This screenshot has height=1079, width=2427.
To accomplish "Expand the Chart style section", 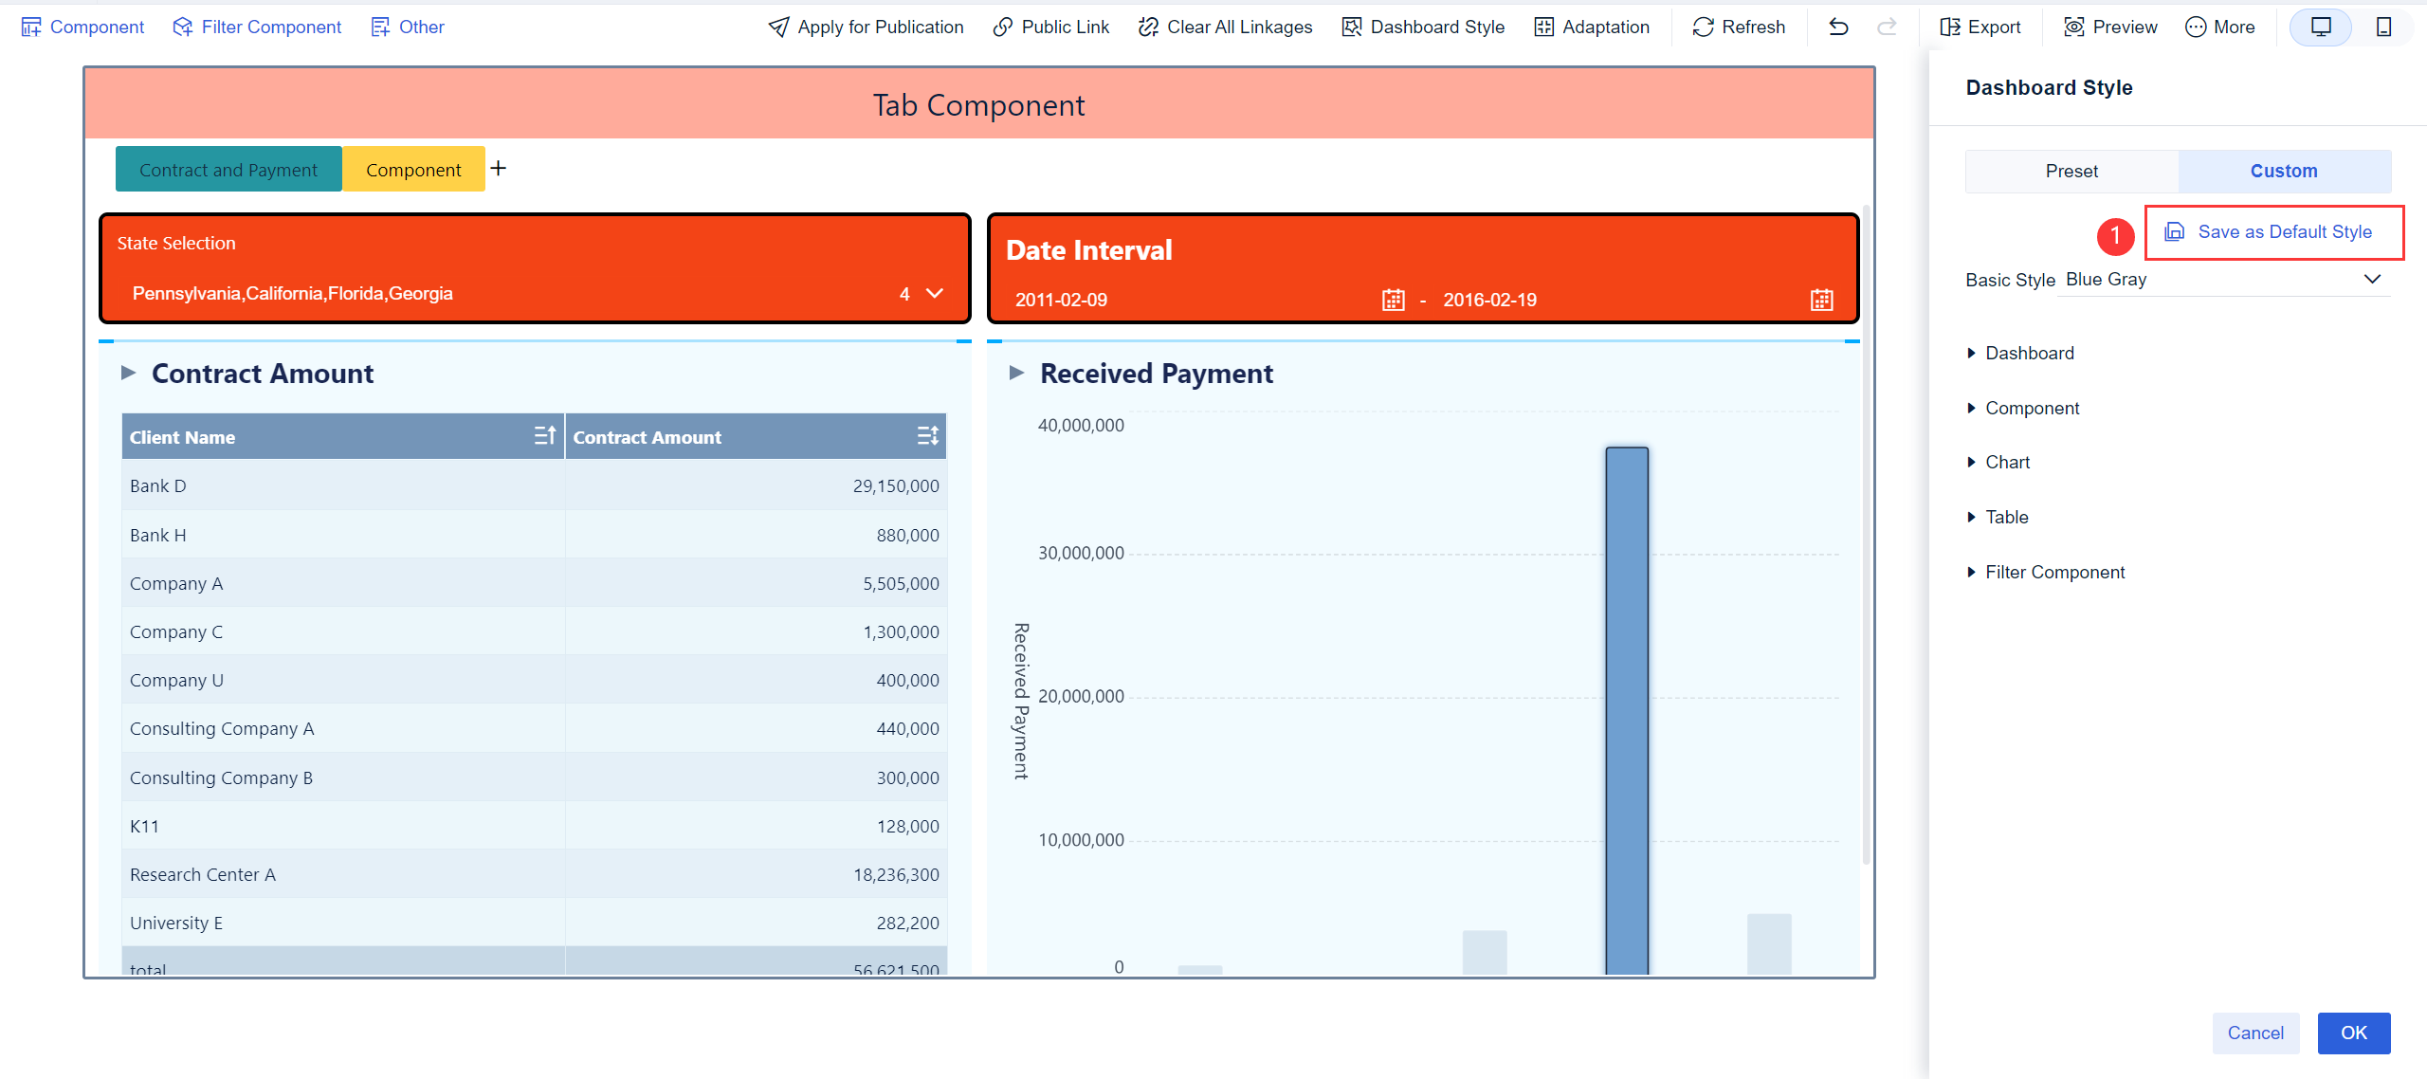I will tap(2006, 462).
